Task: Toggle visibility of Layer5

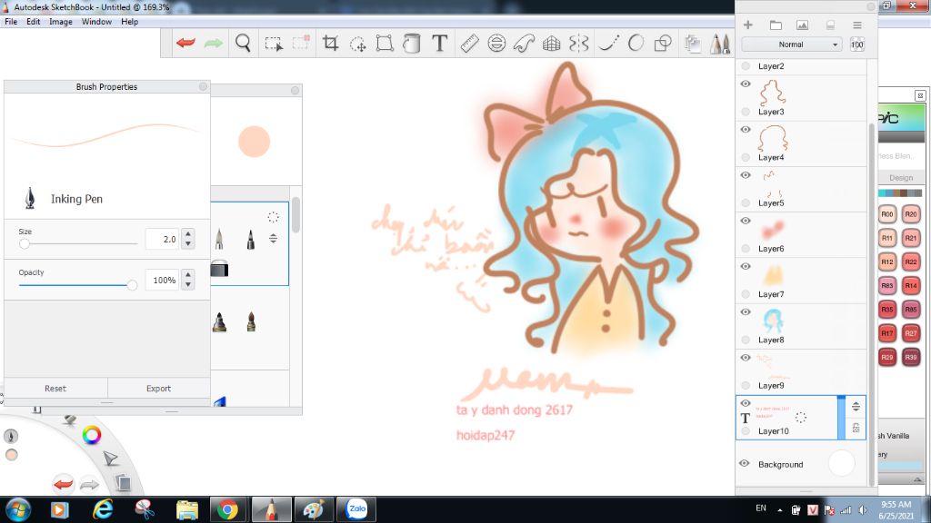Action: tap(746, 175)
